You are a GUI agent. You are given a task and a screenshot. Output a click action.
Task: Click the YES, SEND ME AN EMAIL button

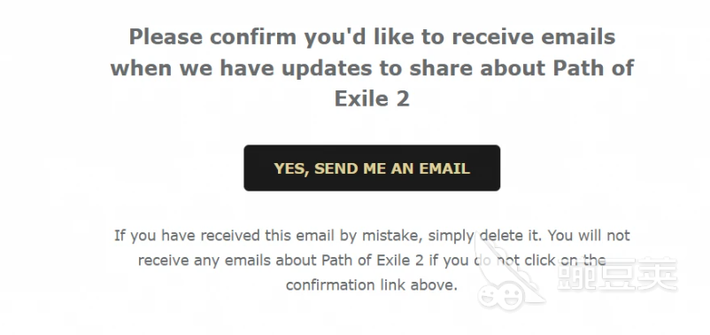[x=372, y=167]
